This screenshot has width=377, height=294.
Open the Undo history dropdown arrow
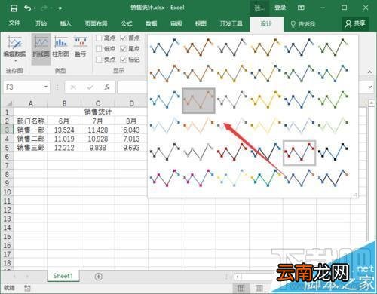click(x=35, y=8)
